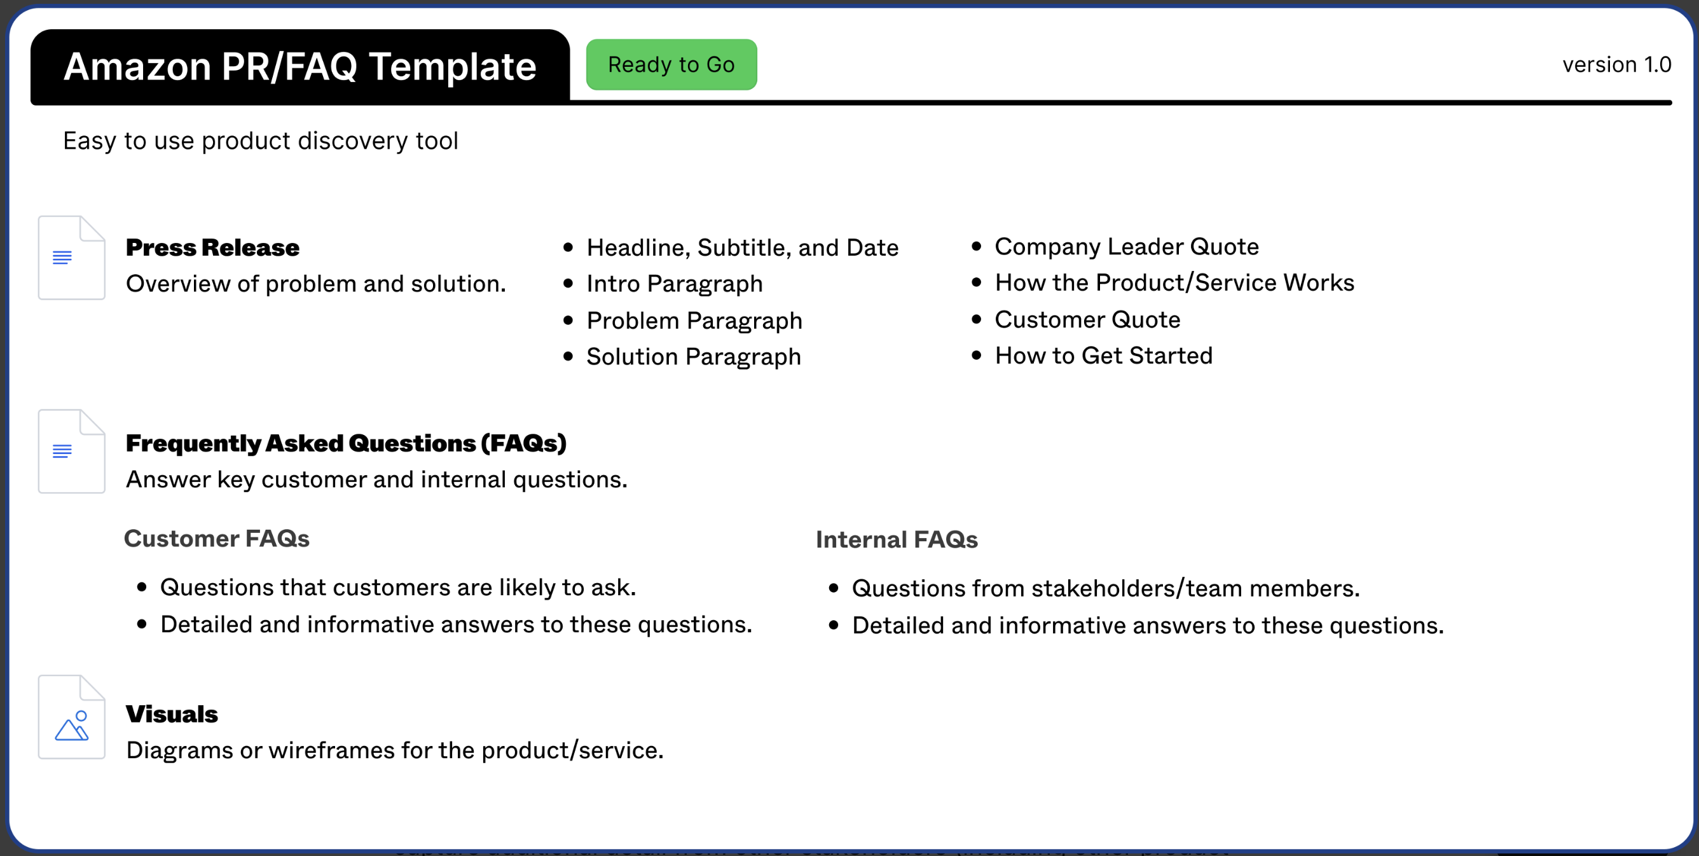
Task: Open the Press Release heading
Action: click(212, 248)
